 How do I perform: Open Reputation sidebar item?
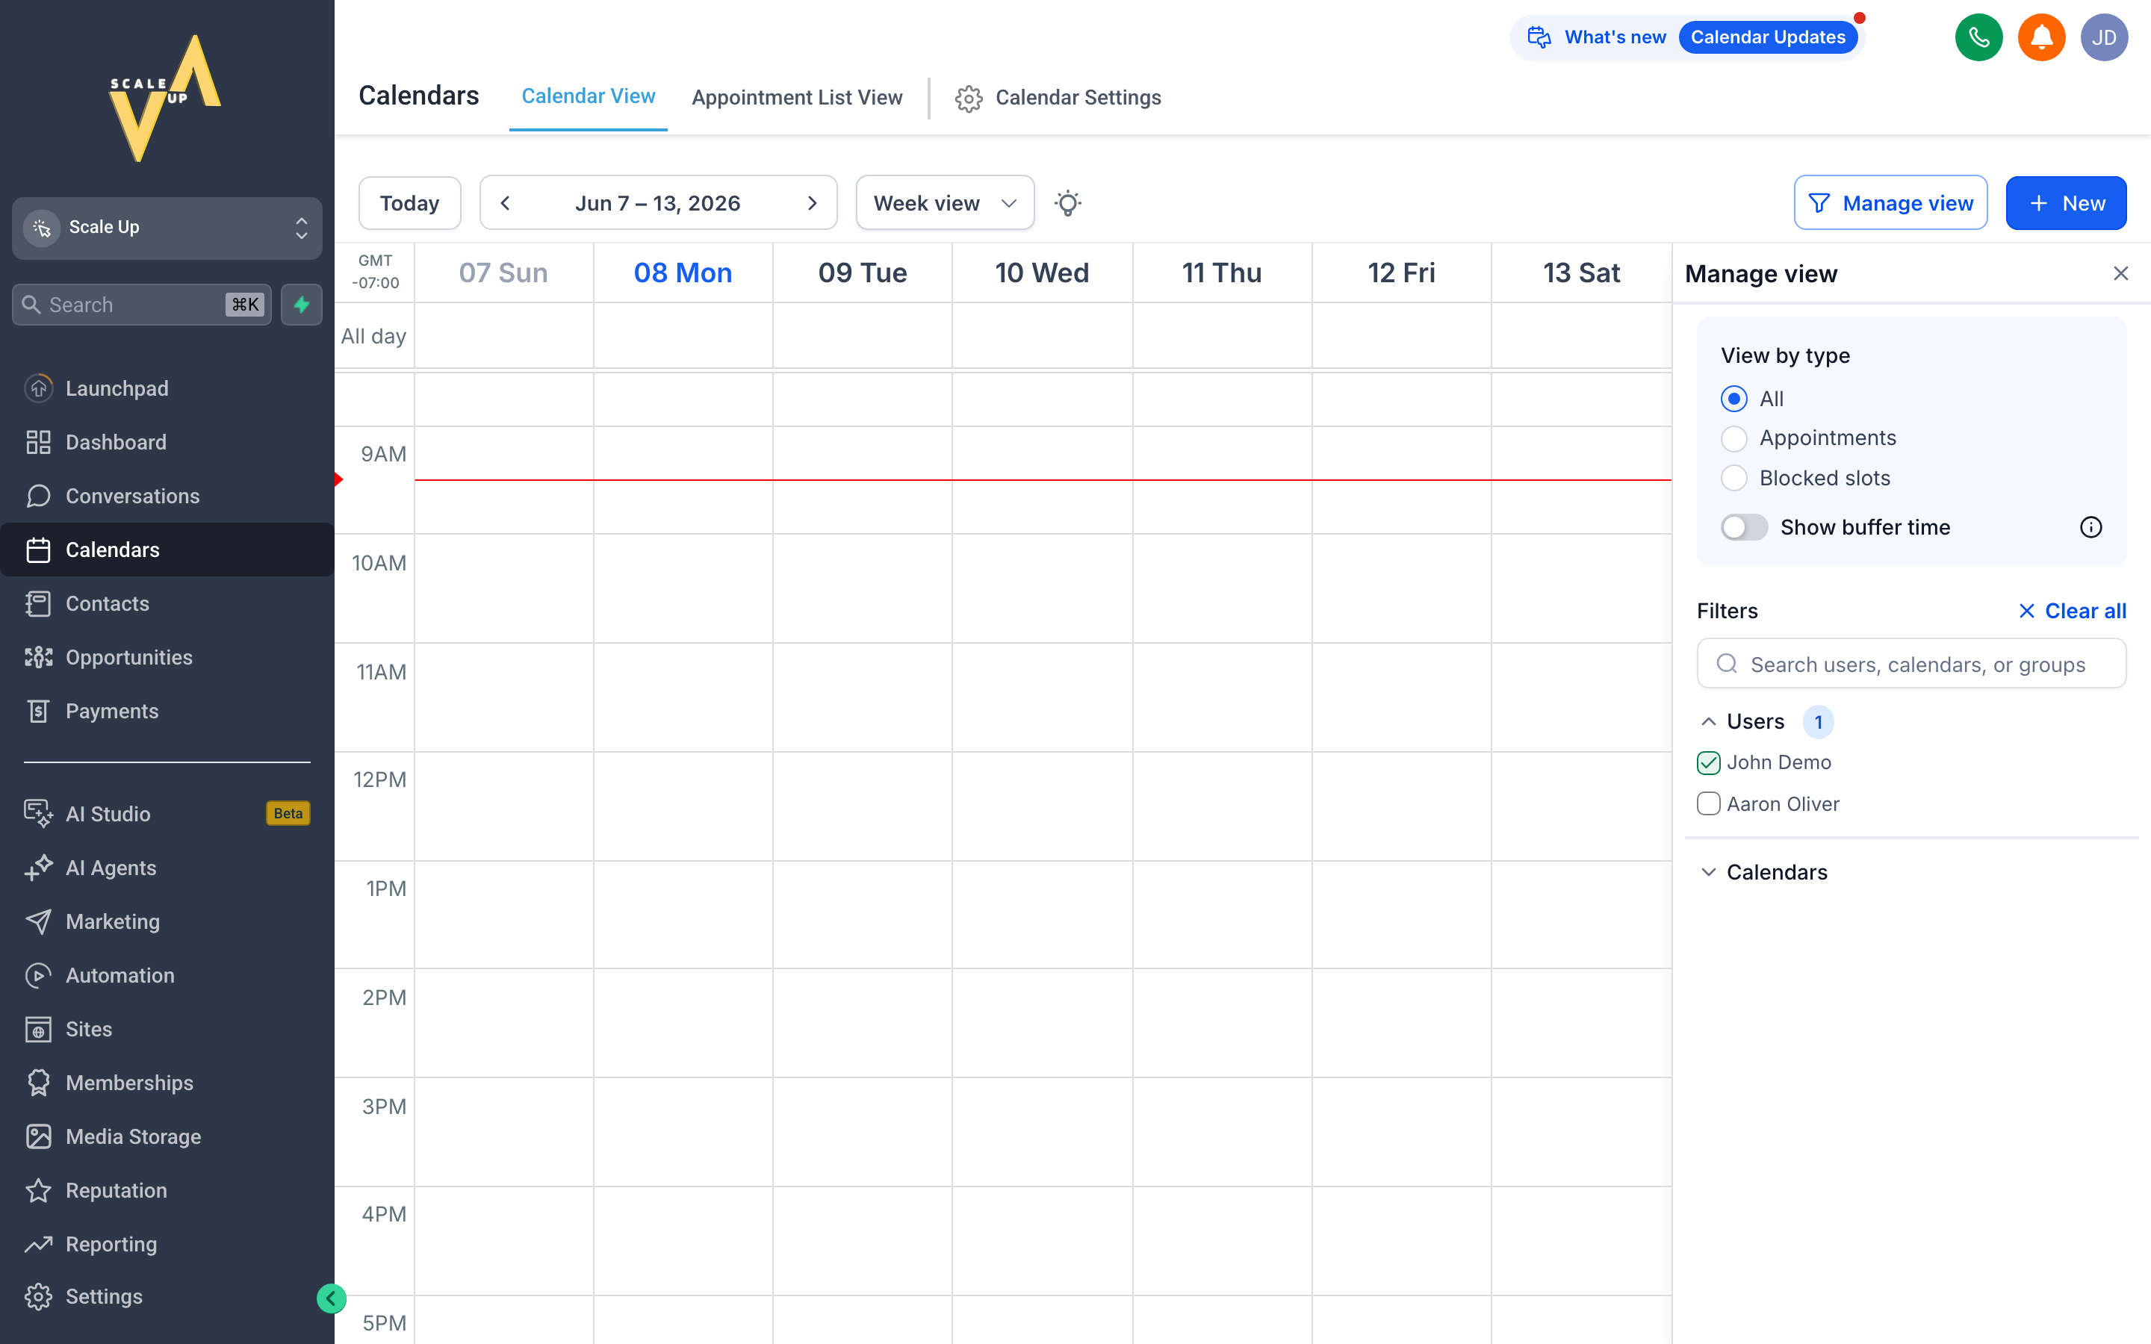point(167,1190)
